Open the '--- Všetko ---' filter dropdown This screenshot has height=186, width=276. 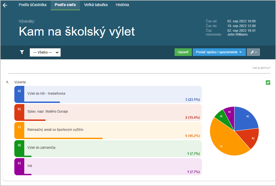coord(45,52)
